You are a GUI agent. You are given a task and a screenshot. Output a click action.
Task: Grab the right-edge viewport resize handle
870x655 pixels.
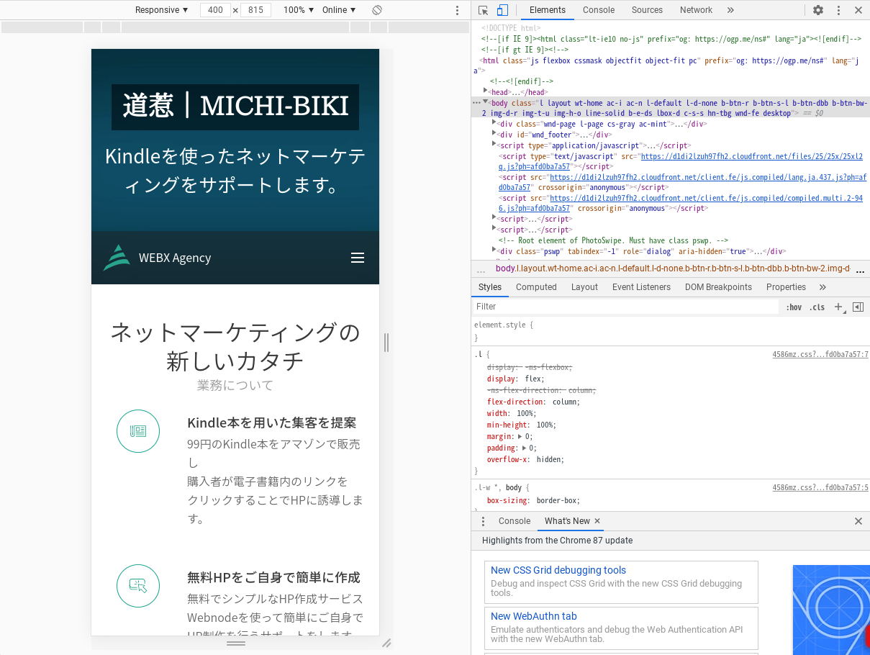(386, 343)
